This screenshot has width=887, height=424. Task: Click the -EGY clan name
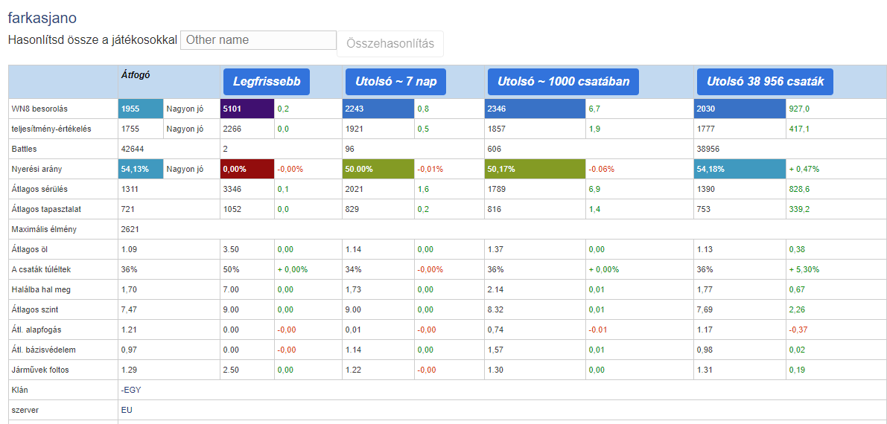pyautogui.click(x=132, y=390)
